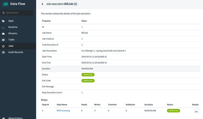Click the Runtime terminal prompt icon
Viewport: 203px width, 119px height.
3,27
